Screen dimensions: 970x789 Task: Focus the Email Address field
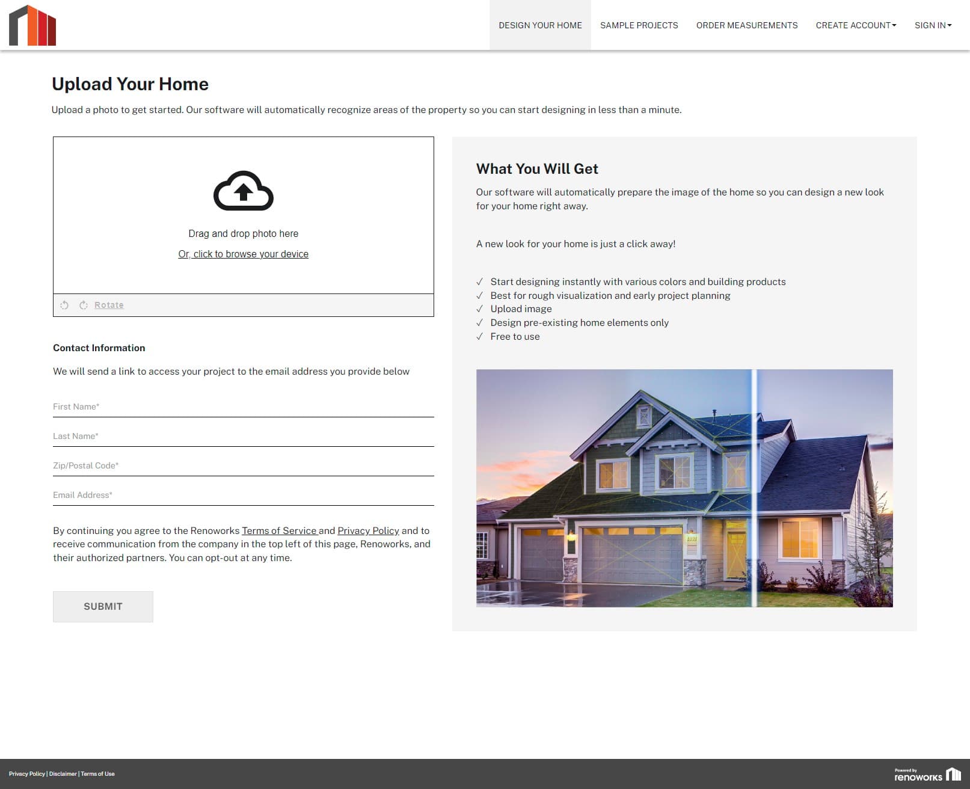tap(244, 496)
